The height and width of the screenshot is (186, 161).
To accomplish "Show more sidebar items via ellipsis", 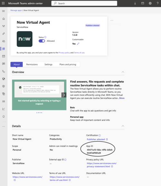I will pos(4,126).
